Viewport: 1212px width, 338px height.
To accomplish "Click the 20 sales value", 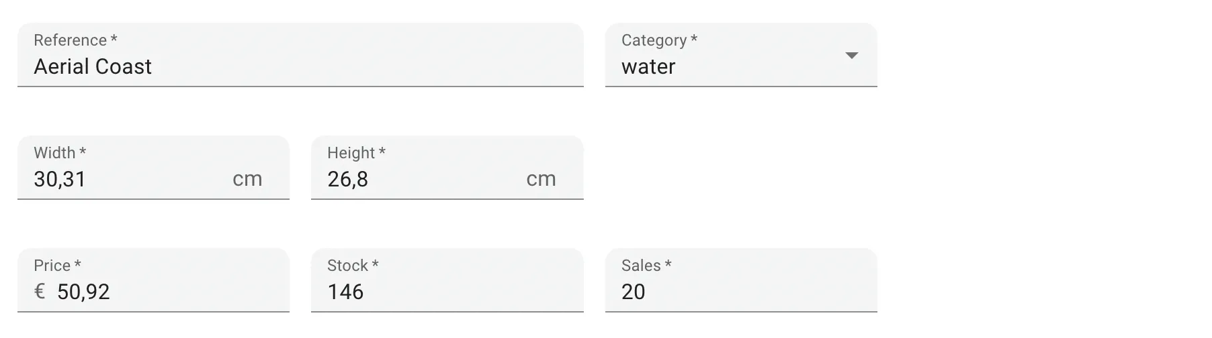I will (633, 292).
